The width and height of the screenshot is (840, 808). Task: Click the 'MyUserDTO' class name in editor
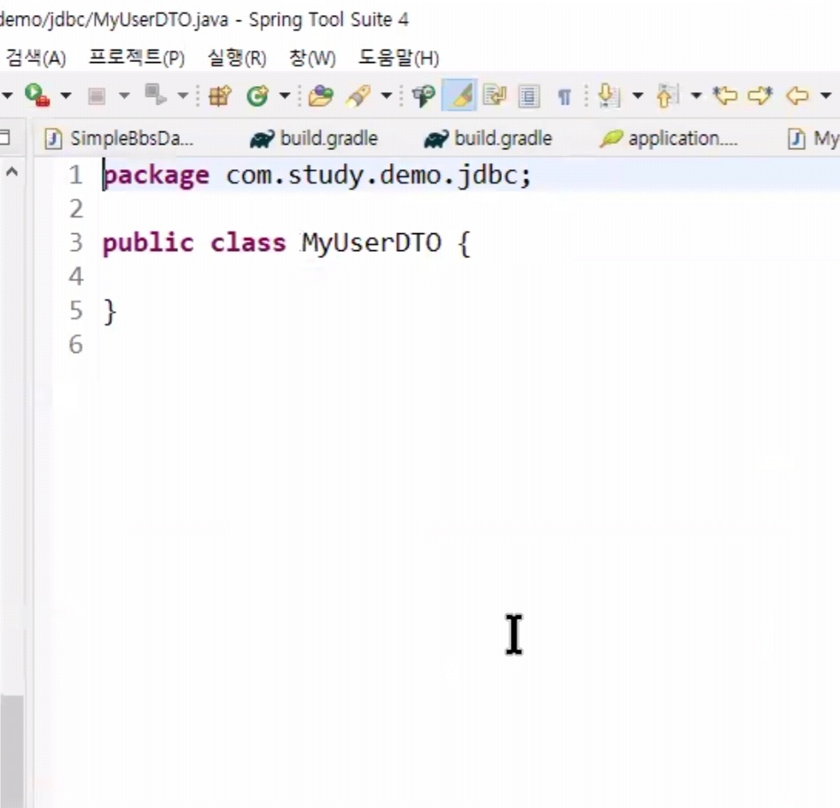(x=372, y=244)
